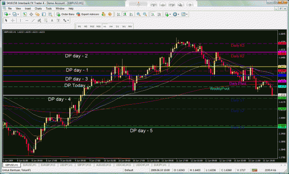Switch to the AUDUSD,M15 chart tab
Screen dimensions: 289x174
pos(104,165)
